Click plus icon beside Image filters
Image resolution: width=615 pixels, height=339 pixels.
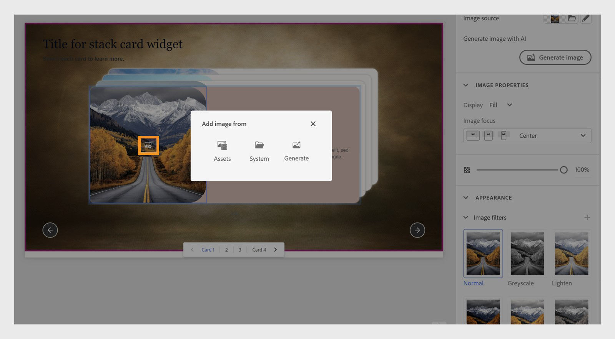point(587,217)
